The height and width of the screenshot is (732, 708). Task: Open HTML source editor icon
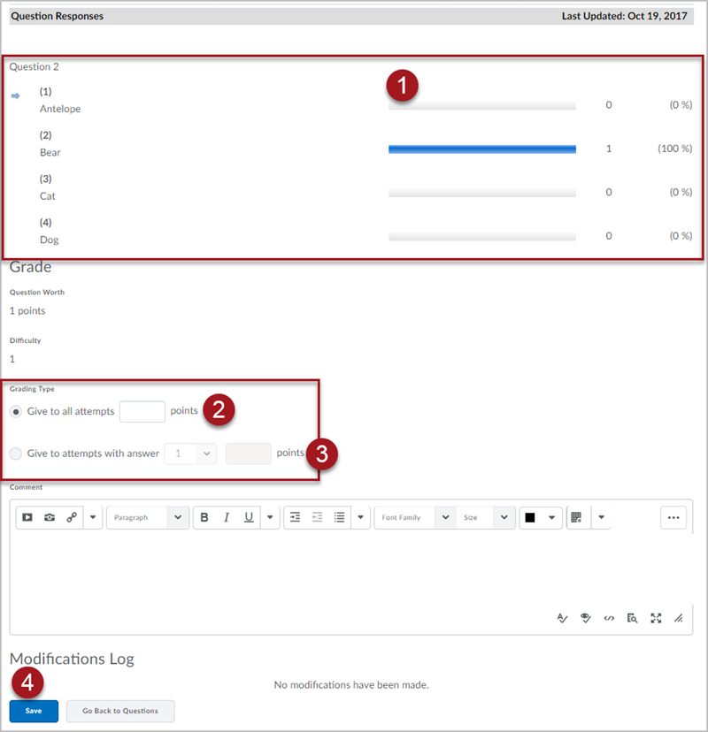(x=609, y=619)
